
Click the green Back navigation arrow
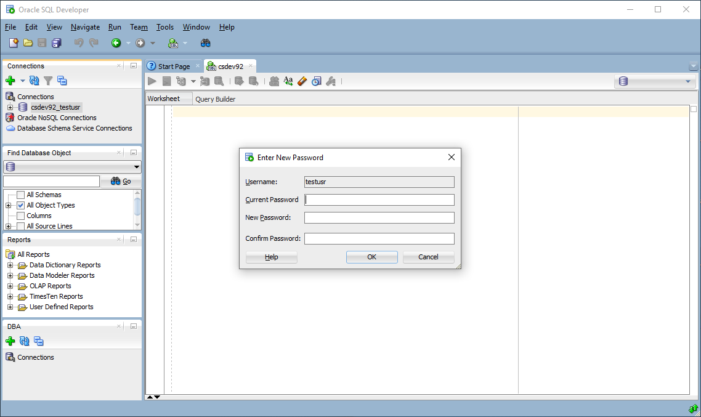tap(115, 43)
